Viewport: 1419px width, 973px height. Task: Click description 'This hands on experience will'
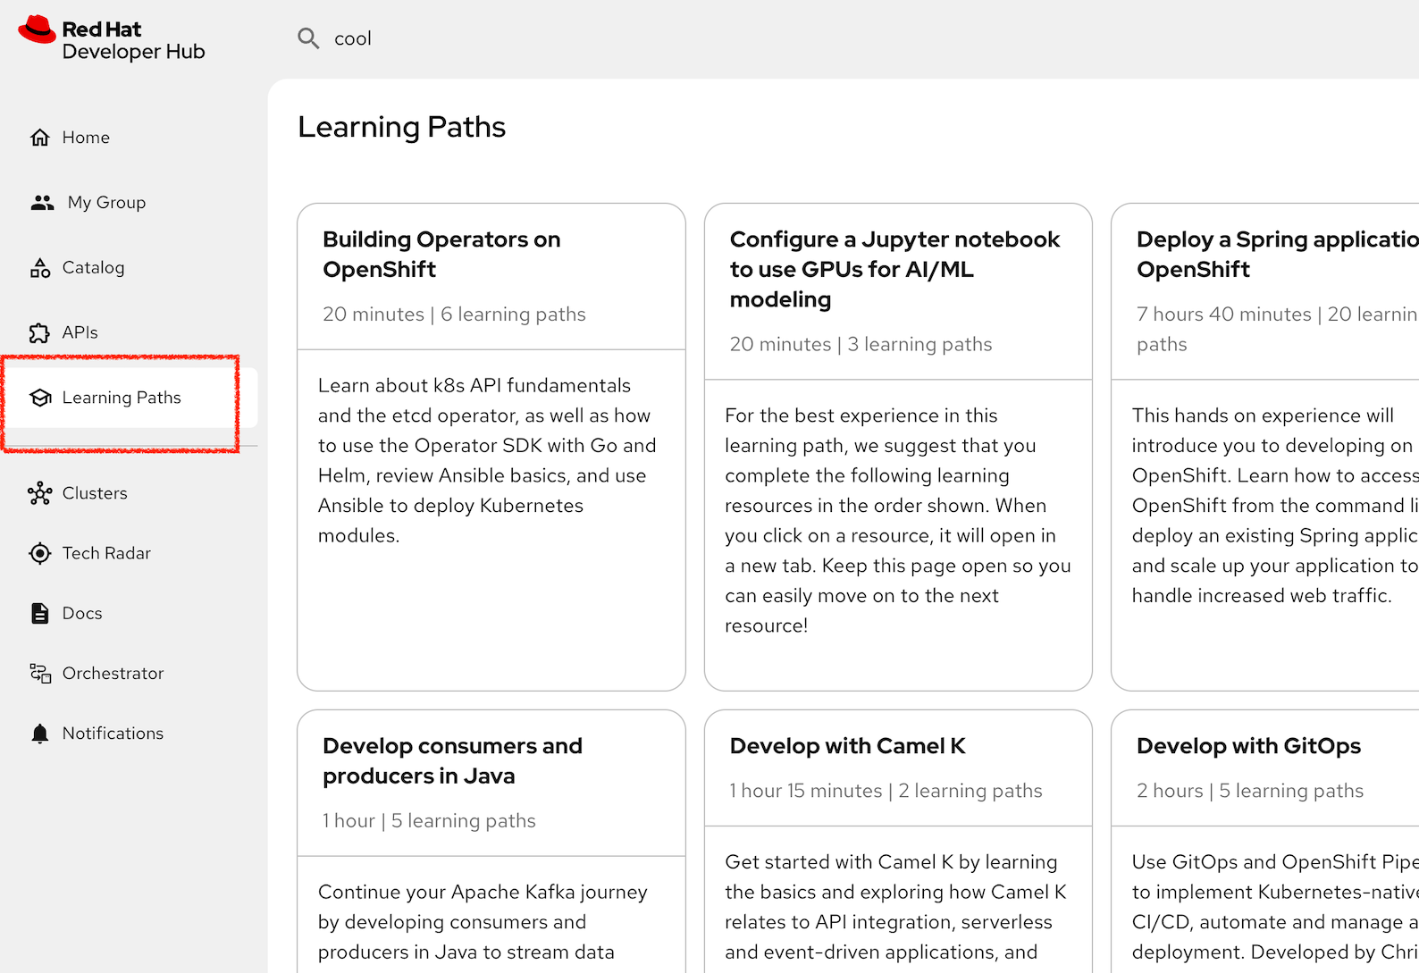click(1275, 505)
